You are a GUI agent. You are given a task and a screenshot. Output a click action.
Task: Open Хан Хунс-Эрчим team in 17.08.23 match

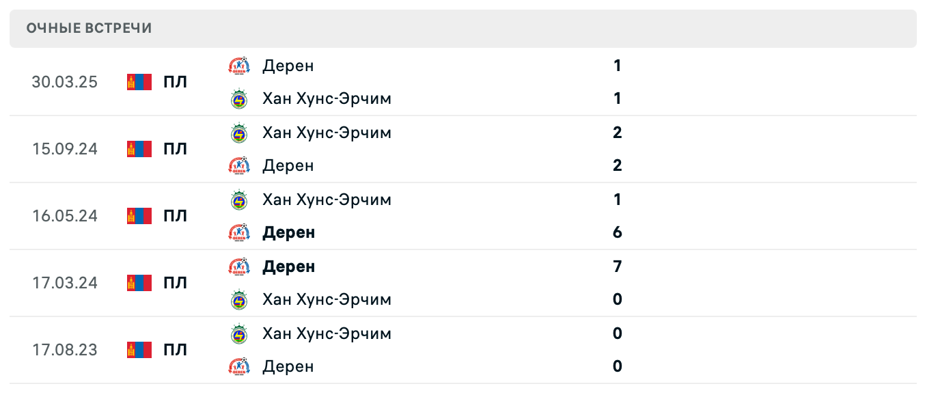(x=327, y=333)
